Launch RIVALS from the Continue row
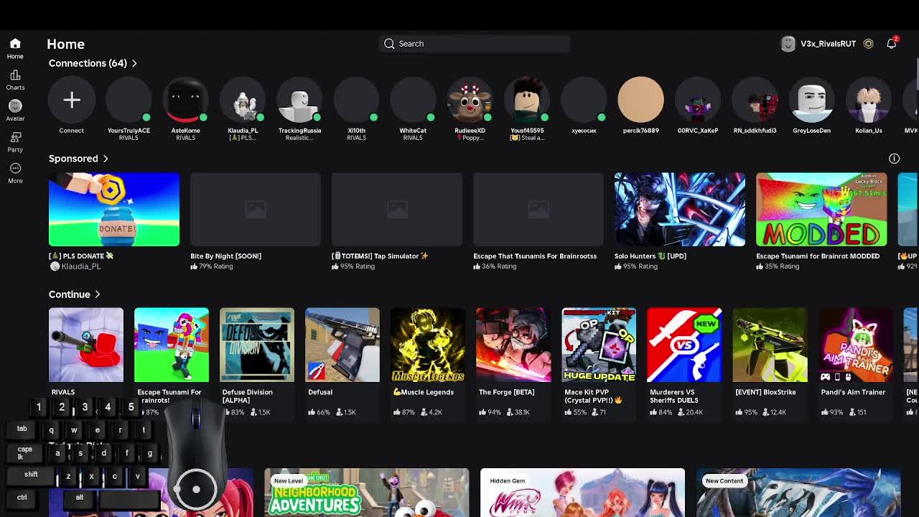 (86, 345)
